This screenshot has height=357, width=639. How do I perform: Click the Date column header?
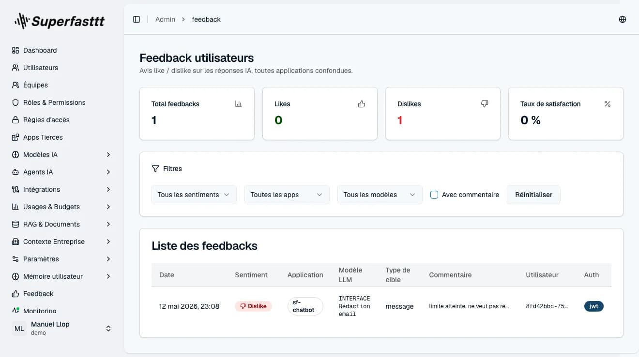click(x=167, y=275)
